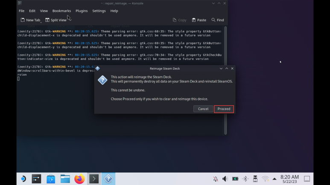Open Discover store from taskbar
The image size is (330, 185).
(x=51, y=179)
